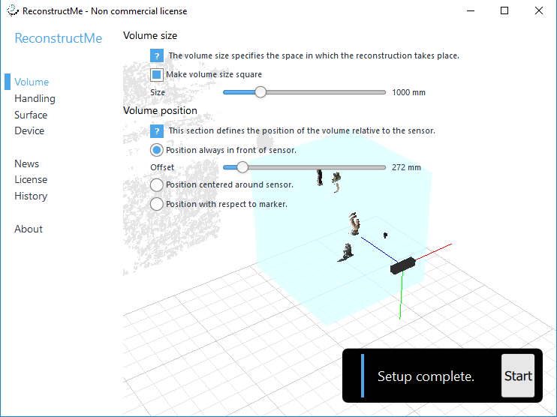Viewport: 557px width, 417px height.
Task: Click the Start button
Action: [518, 376]
